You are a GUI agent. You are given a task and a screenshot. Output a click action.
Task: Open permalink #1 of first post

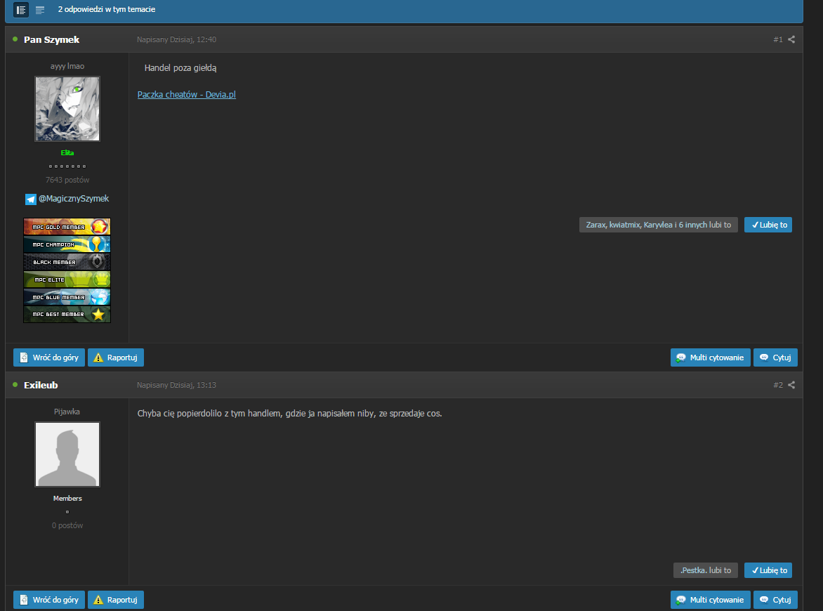pyautogui.click(x=778, y=39)
